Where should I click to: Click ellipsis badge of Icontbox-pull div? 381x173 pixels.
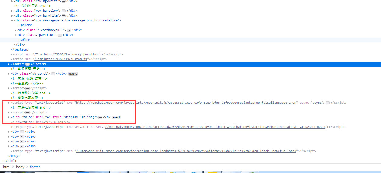click(69, 30)
